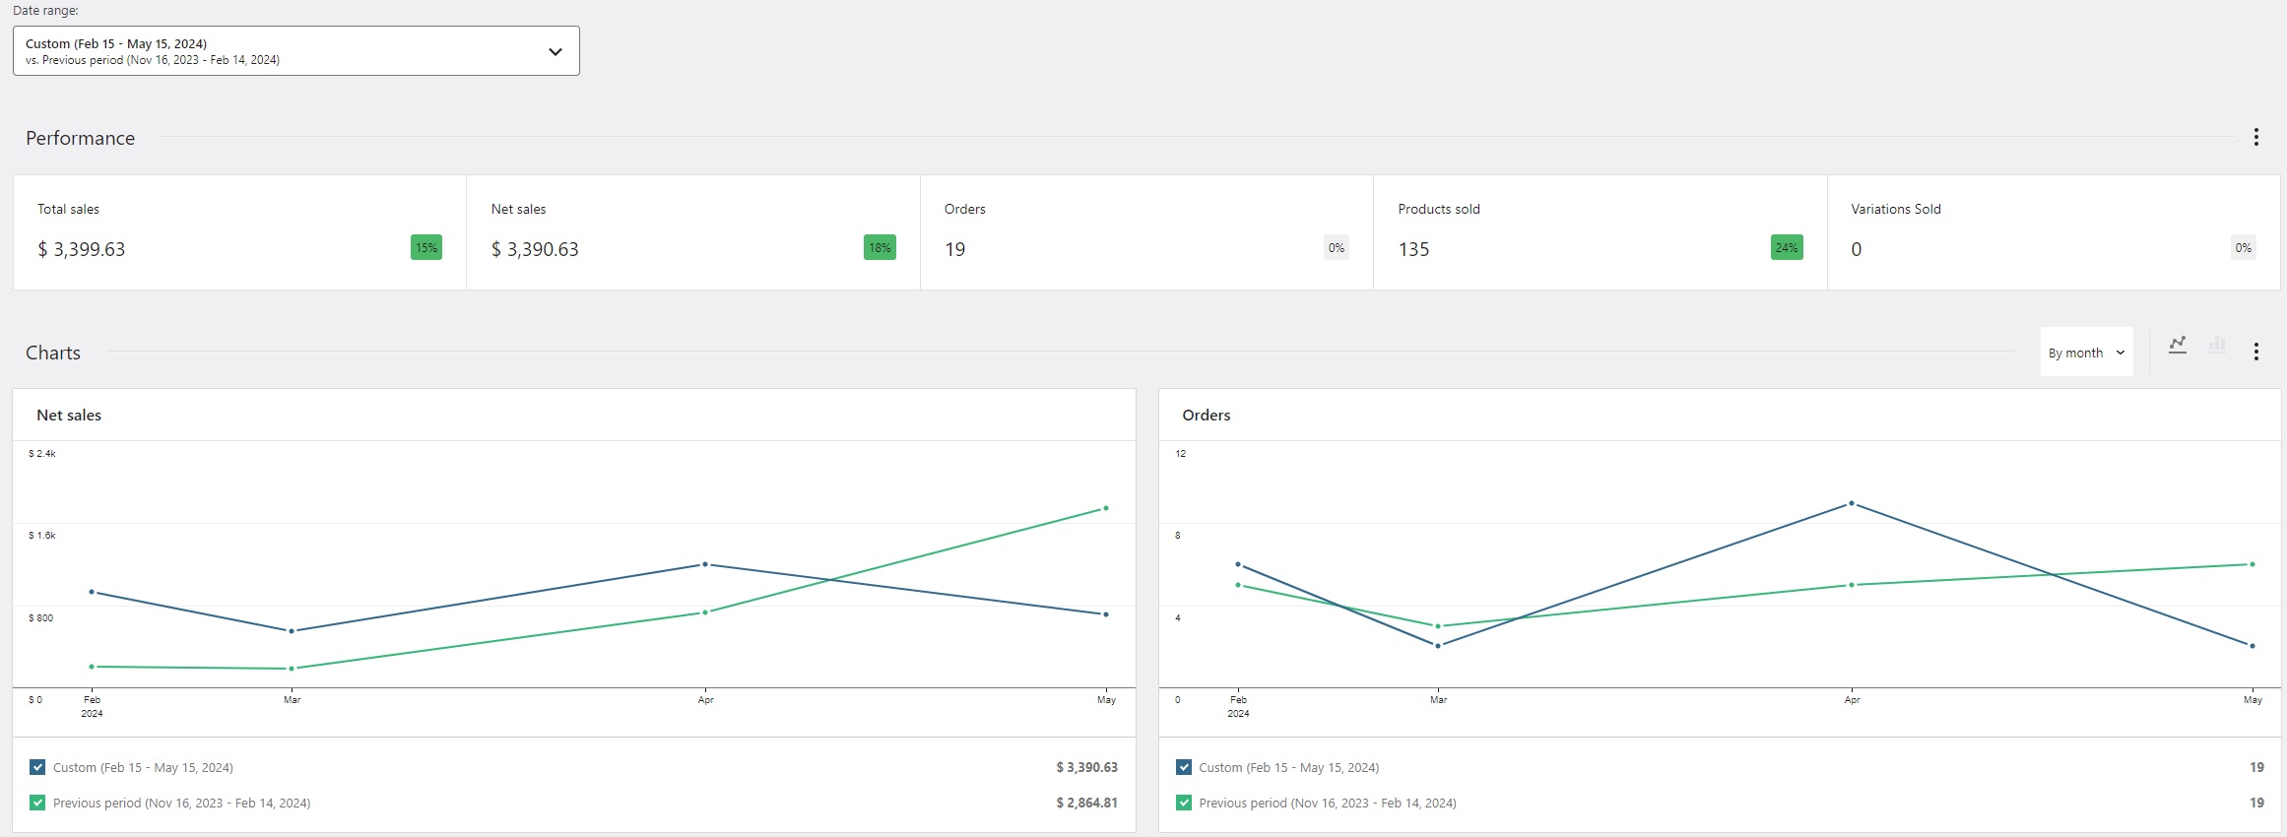
Task: Switch to bar chart view
Action: (x=2217, y=345)
